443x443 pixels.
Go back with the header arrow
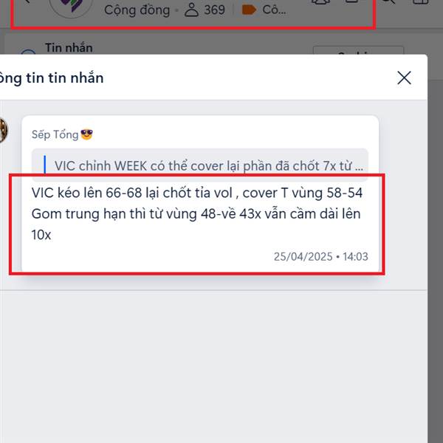pos(27,1)
